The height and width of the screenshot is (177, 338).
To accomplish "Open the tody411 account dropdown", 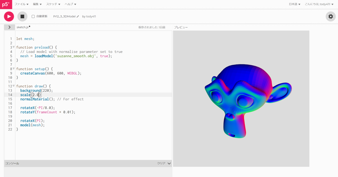I will pos(319,4).
